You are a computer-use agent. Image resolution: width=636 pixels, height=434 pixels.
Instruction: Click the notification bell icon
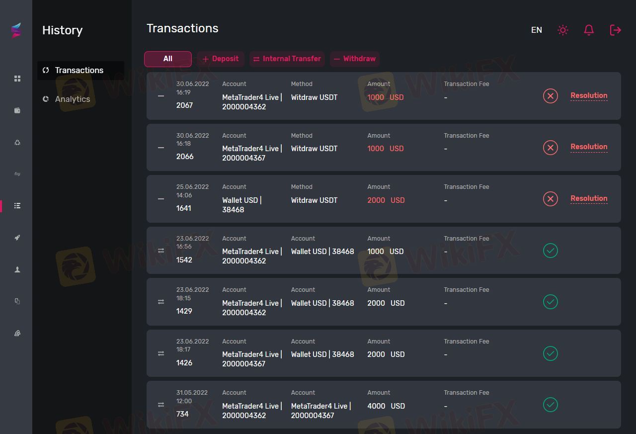coord(589,30)
